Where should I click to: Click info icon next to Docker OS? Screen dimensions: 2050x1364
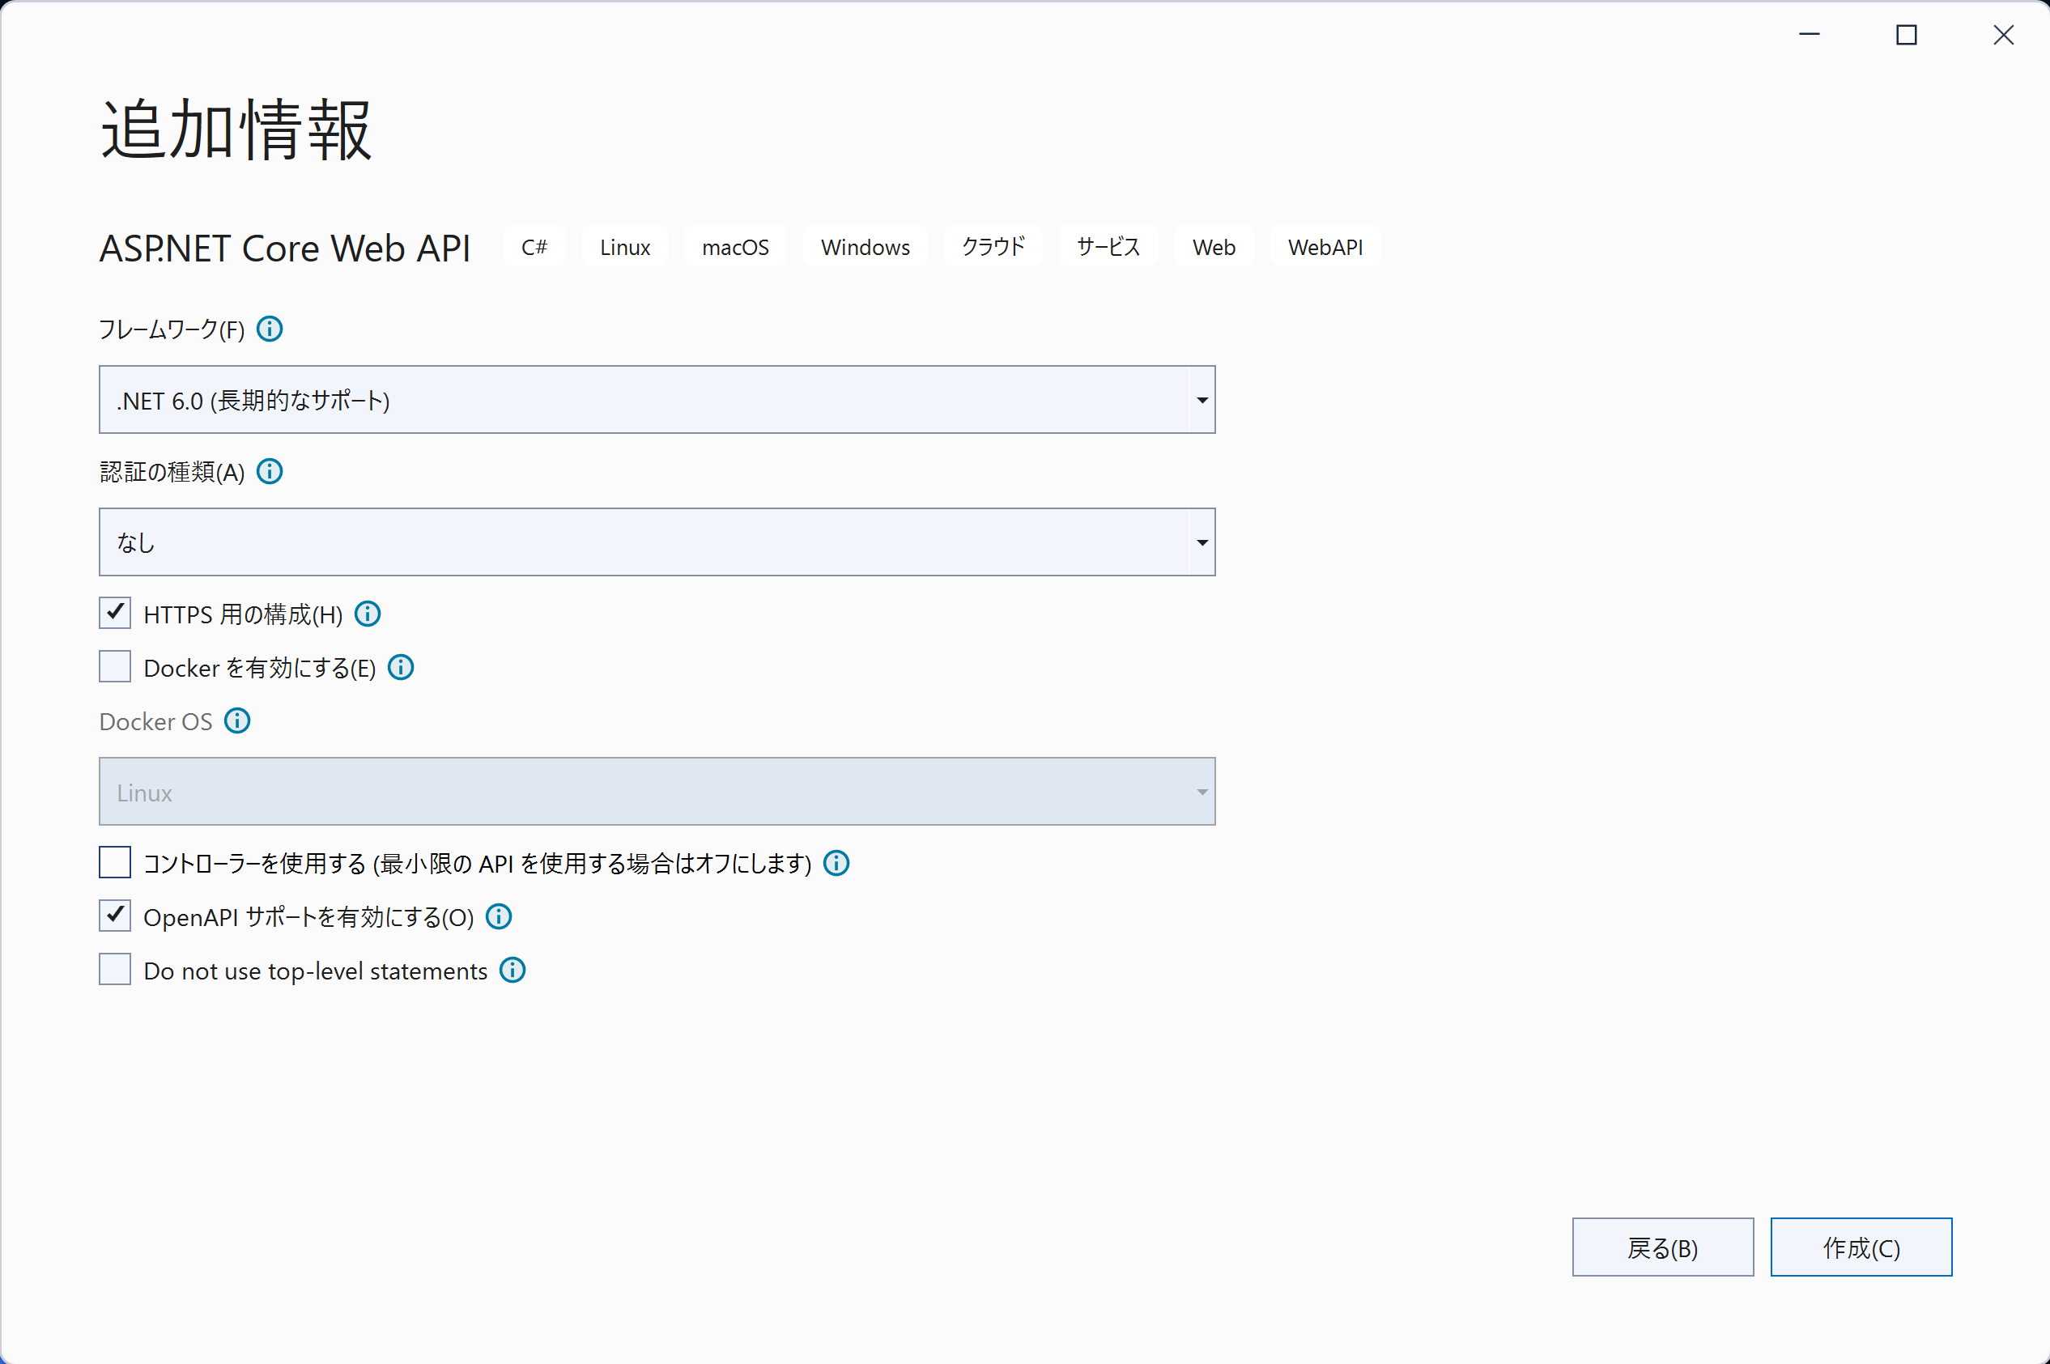(237, 721)
